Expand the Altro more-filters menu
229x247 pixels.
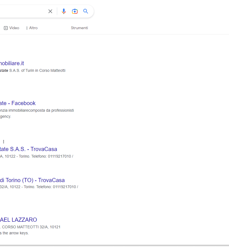coord(32,28)
